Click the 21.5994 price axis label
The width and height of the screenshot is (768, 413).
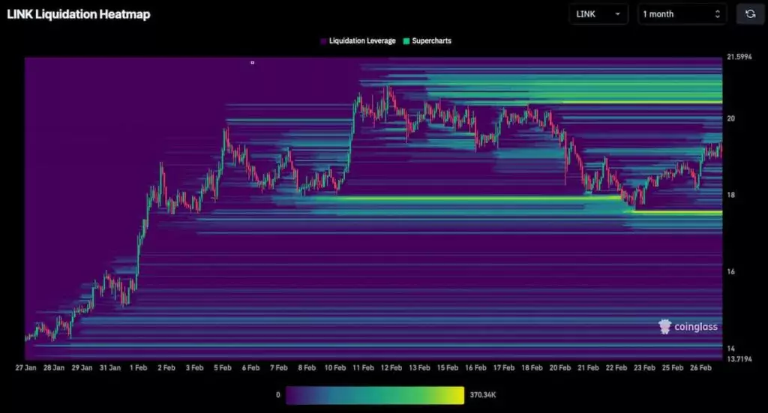[739, 57]
